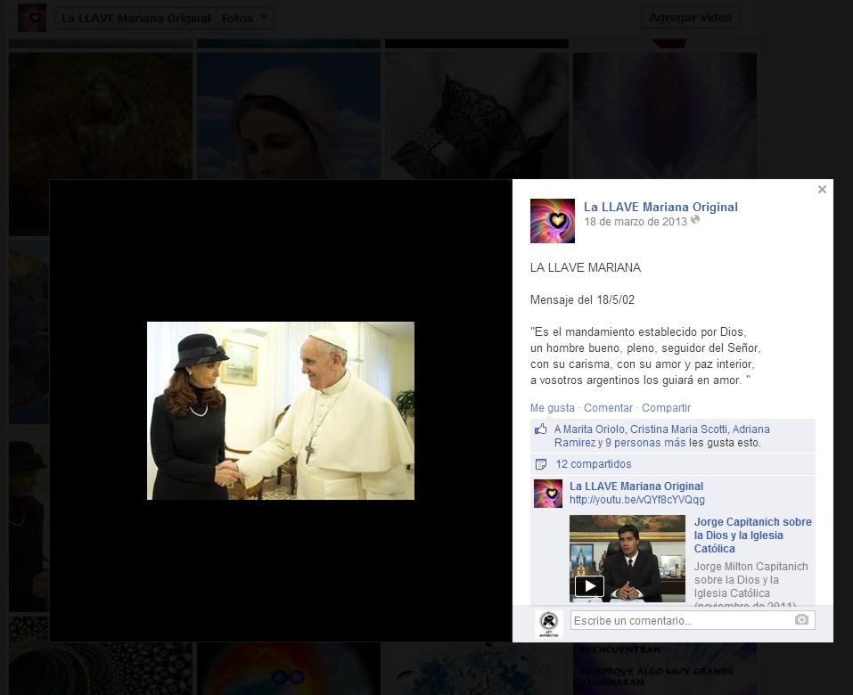Select the Comentar link
Screen dimensions: 853x695
[x=608, y=408]
